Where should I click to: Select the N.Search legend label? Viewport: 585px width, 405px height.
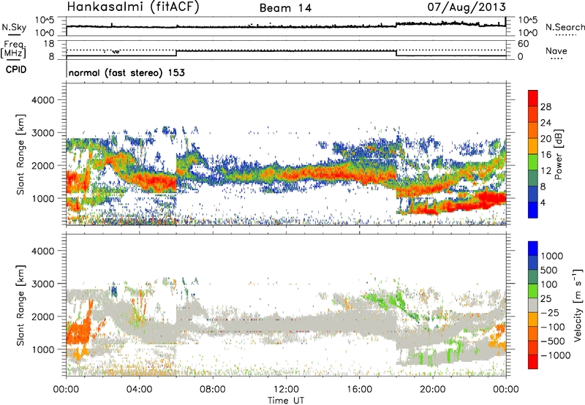(x=565, y=27)
